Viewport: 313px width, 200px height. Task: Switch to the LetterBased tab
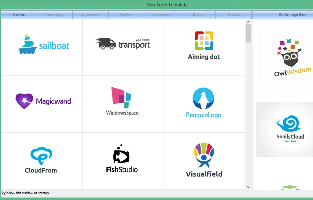(162, 15)
